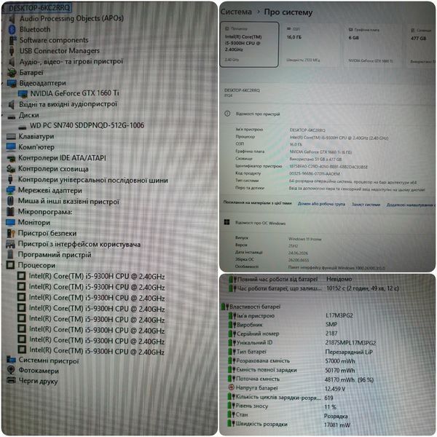Viewport: 437px width, 437px height.
Task: Open the Домен або робоча група link
Action: [x=321, y=204]
